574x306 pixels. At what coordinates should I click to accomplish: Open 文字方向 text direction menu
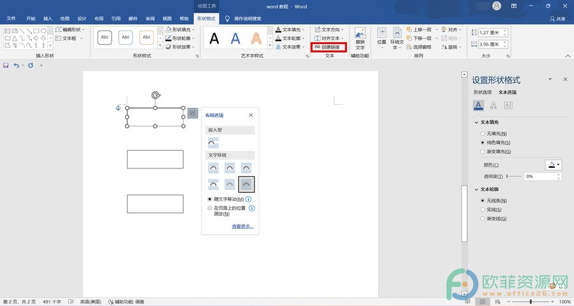pos(330,29)
